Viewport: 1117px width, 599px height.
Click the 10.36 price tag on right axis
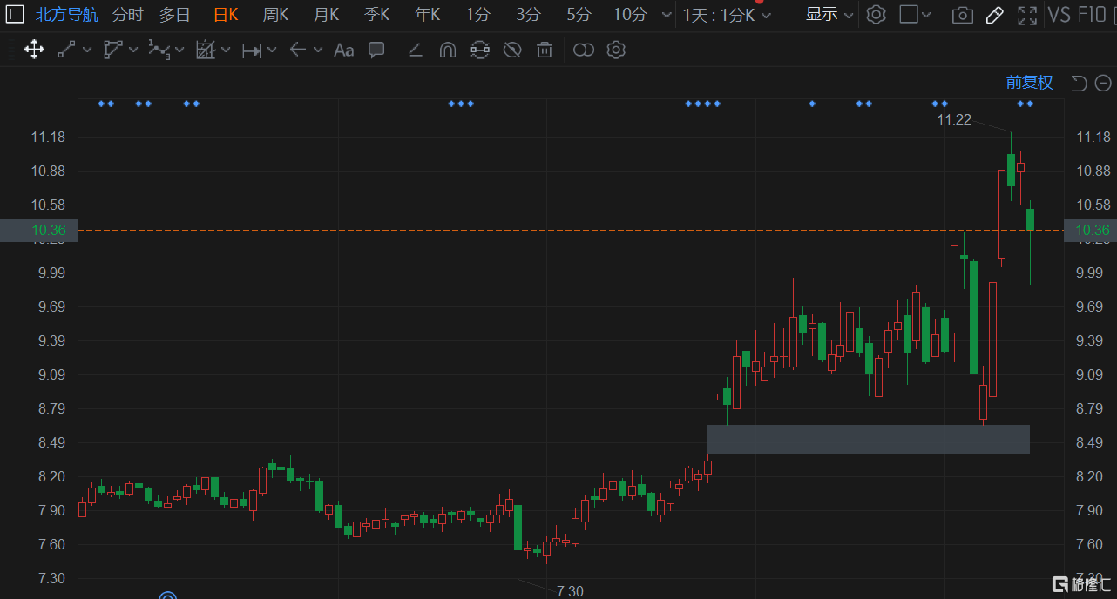[x=1093, y=230]
